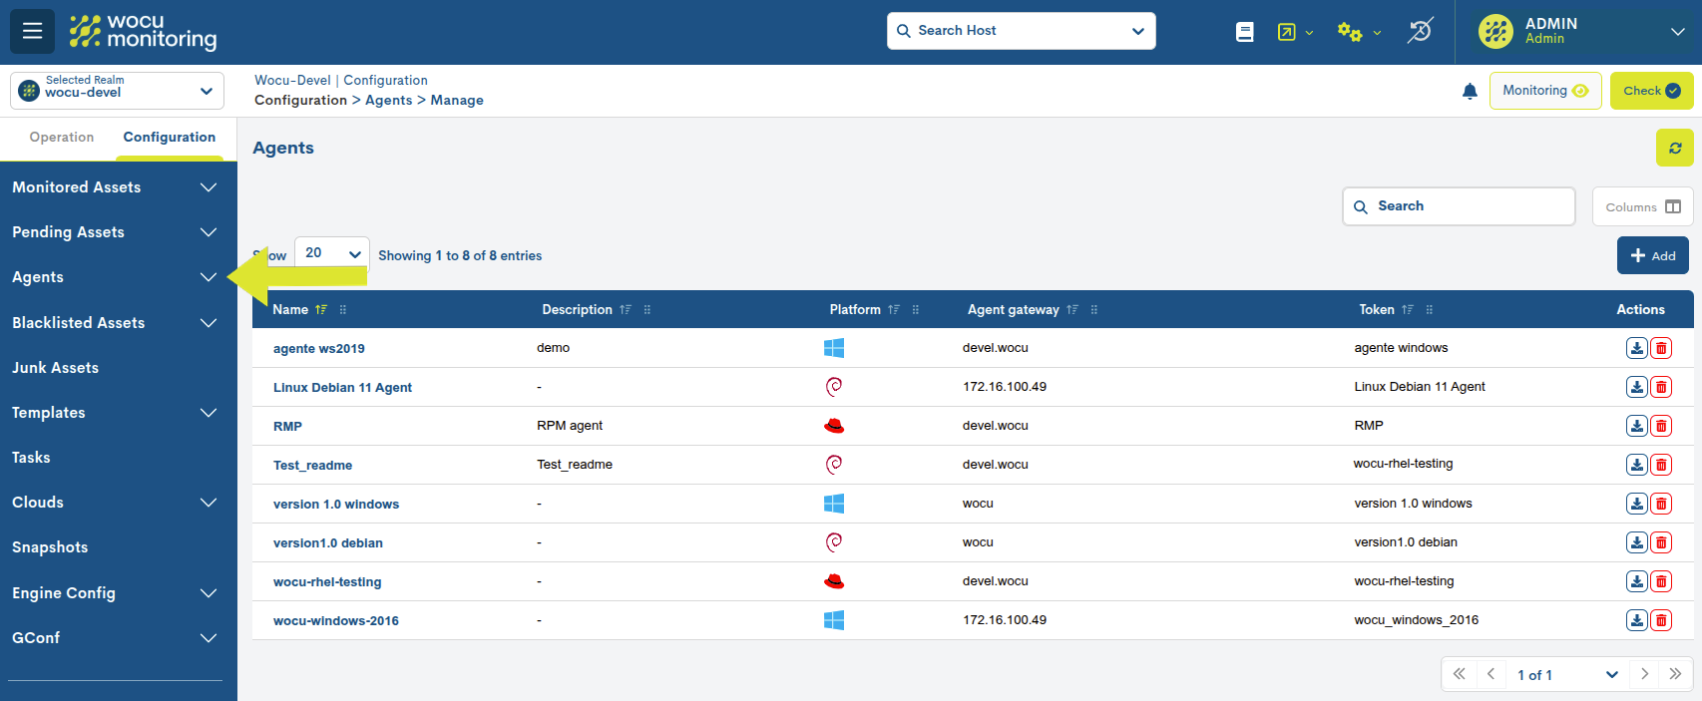1702x701 pixels.
Task: Refresh the Agents table
Action: [1674, 148]
